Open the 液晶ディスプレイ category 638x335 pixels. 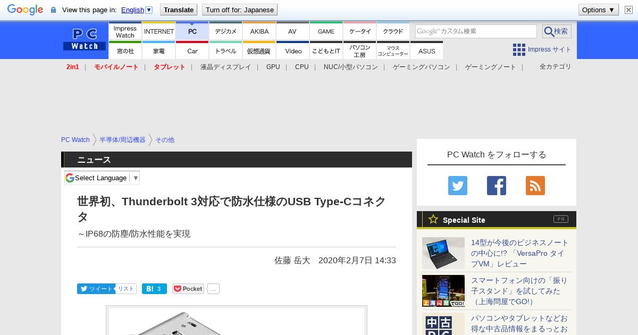point(225,67)
